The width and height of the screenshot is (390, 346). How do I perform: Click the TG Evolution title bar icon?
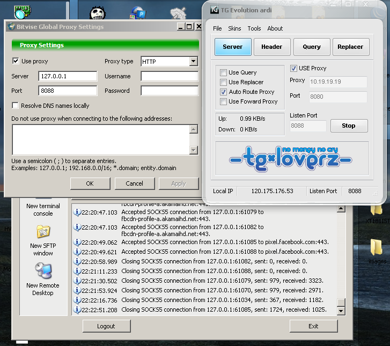pos(214,10)
